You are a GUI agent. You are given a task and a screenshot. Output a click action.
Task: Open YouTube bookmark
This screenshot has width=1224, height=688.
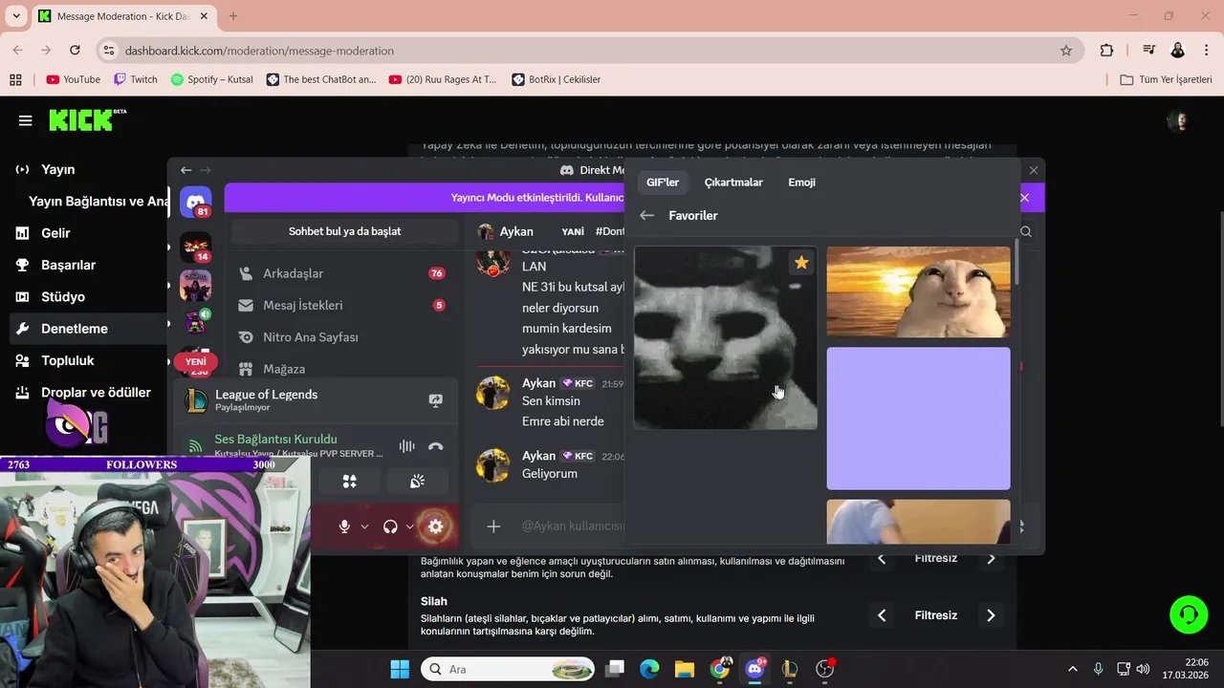click(x=73, y=79)
